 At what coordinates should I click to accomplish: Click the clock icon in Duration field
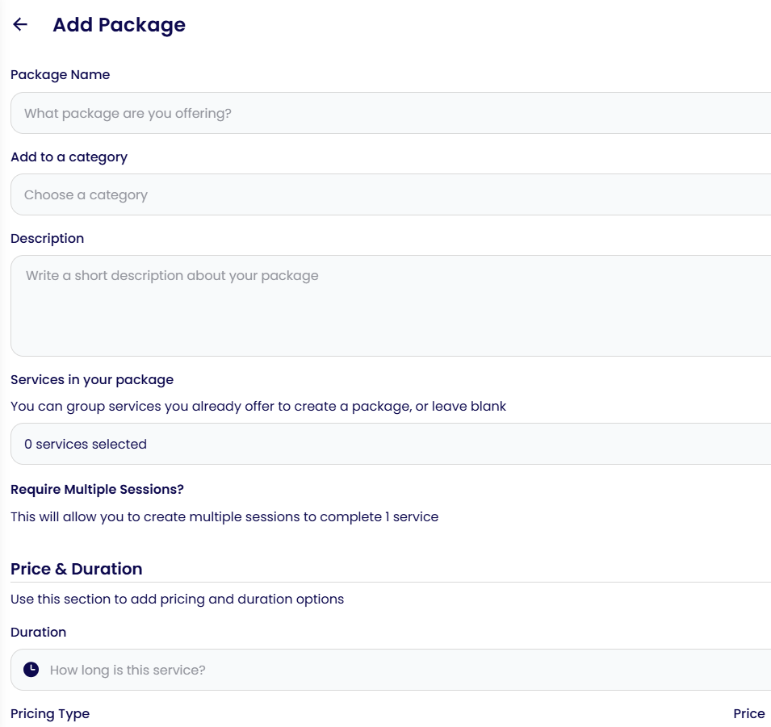click(31, 670)
